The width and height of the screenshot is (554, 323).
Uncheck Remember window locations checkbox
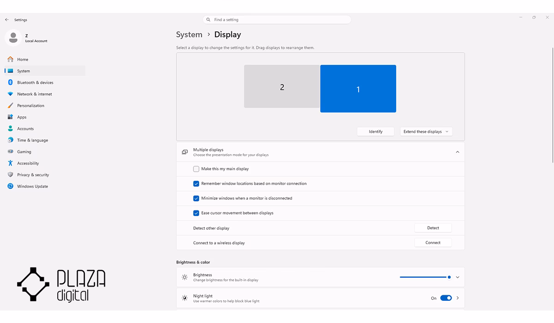[x=196, y=184]
